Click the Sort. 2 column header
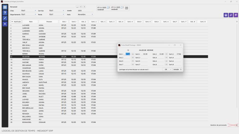This screenshot has width=239, height=134. point(94,22)
